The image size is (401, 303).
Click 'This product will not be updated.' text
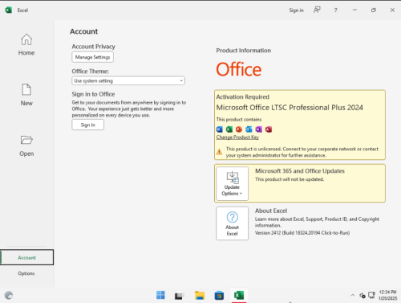[x=290, y=179]
